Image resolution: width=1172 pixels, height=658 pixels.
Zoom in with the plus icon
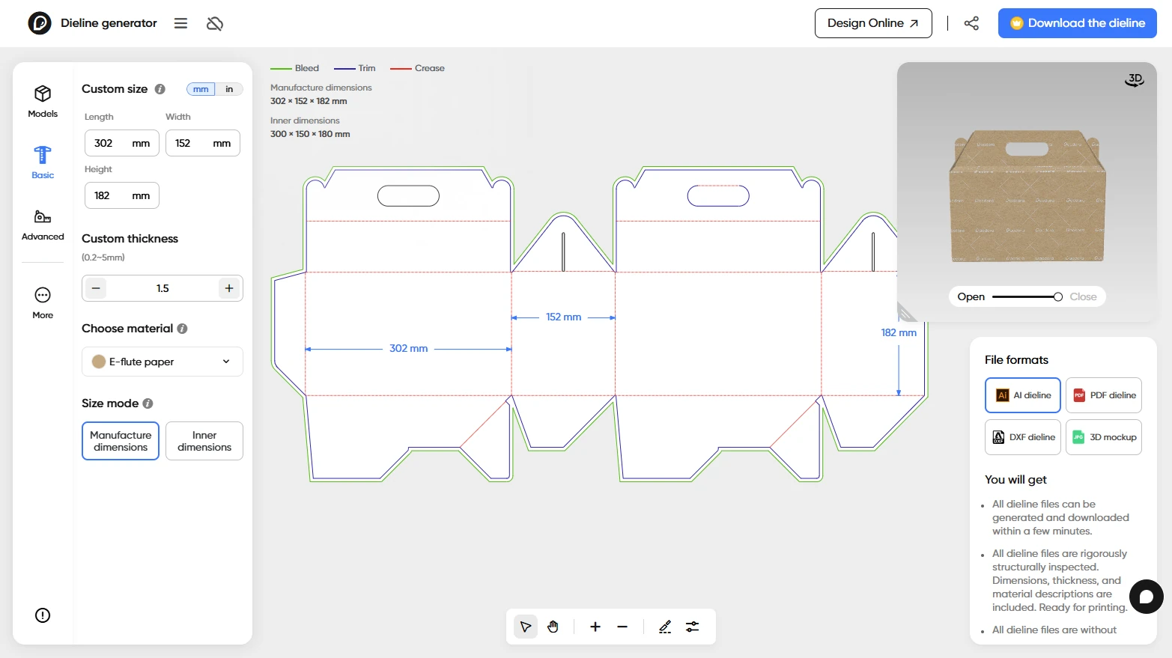point(595,627)
